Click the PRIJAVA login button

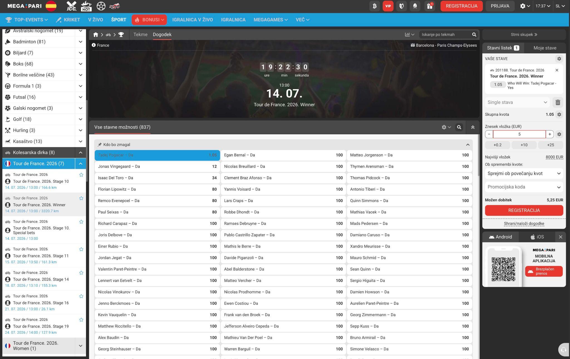point(500,6)
